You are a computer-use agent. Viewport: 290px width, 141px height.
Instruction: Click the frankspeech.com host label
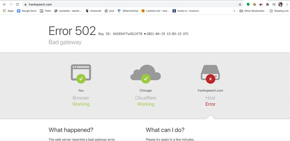pyautogui.click(x=210, y=91)
